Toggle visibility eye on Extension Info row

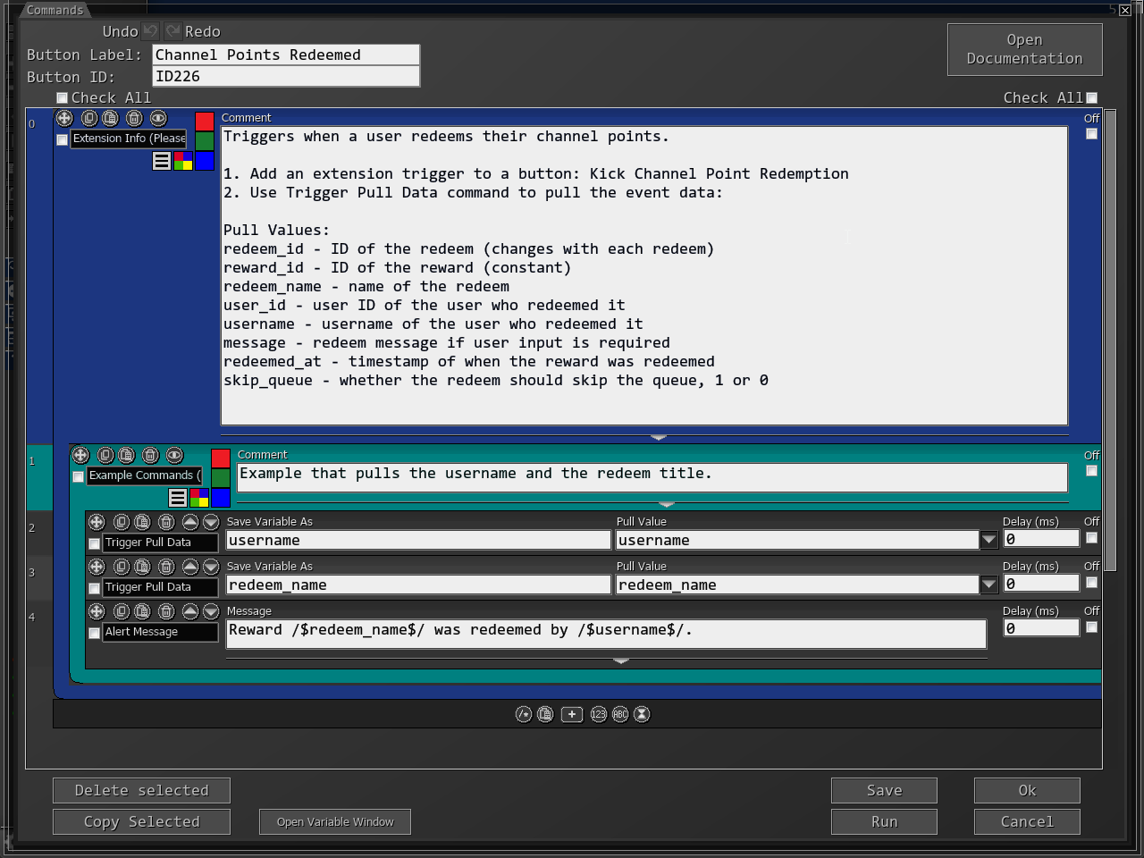pos(158,118)
